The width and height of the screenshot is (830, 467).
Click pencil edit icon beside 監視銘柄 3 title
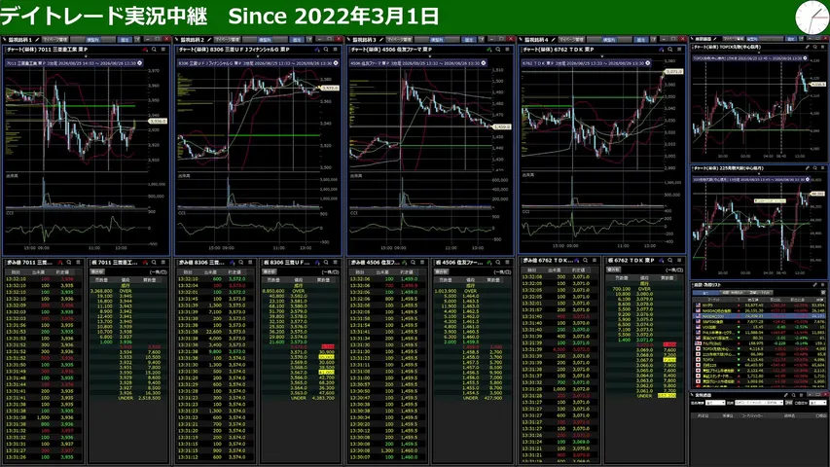[381, 39]
